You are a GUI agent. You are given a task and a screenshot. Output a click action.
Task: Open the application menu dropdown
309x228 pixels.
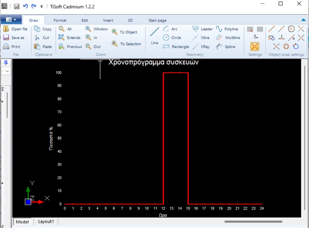coord(11,20)
